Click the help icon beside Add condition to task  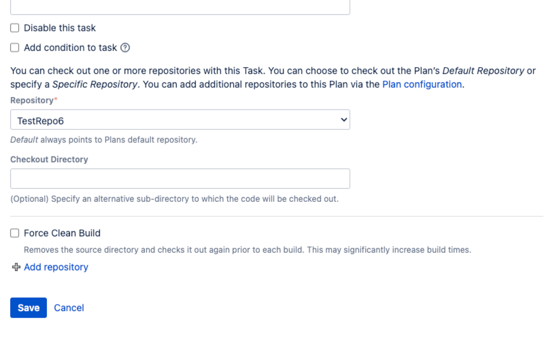pyautogui.click(x=125, y=48)
